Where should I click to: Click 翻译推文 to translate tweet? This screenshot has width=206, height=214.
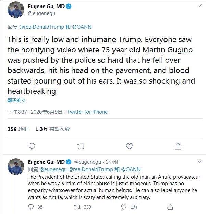coord(17,101)
